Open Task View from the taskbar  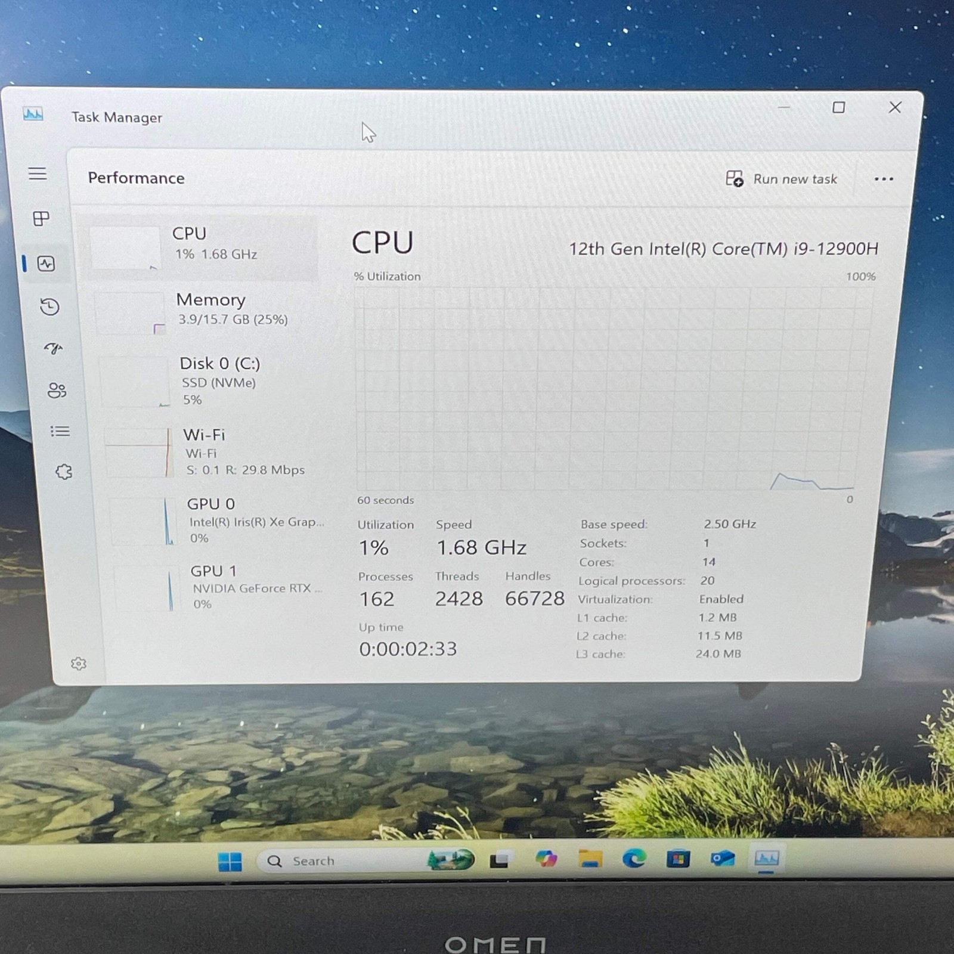coord(500,860)
